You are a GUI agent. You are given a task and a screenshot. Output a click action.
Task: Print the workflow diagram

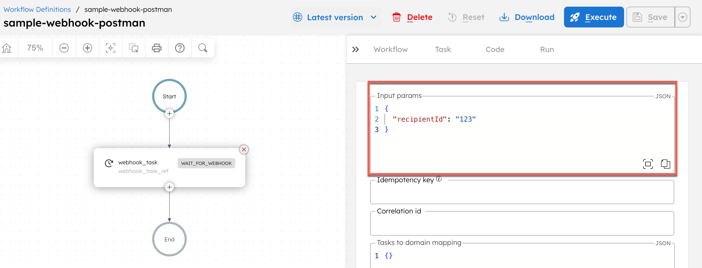coord(157,48)
